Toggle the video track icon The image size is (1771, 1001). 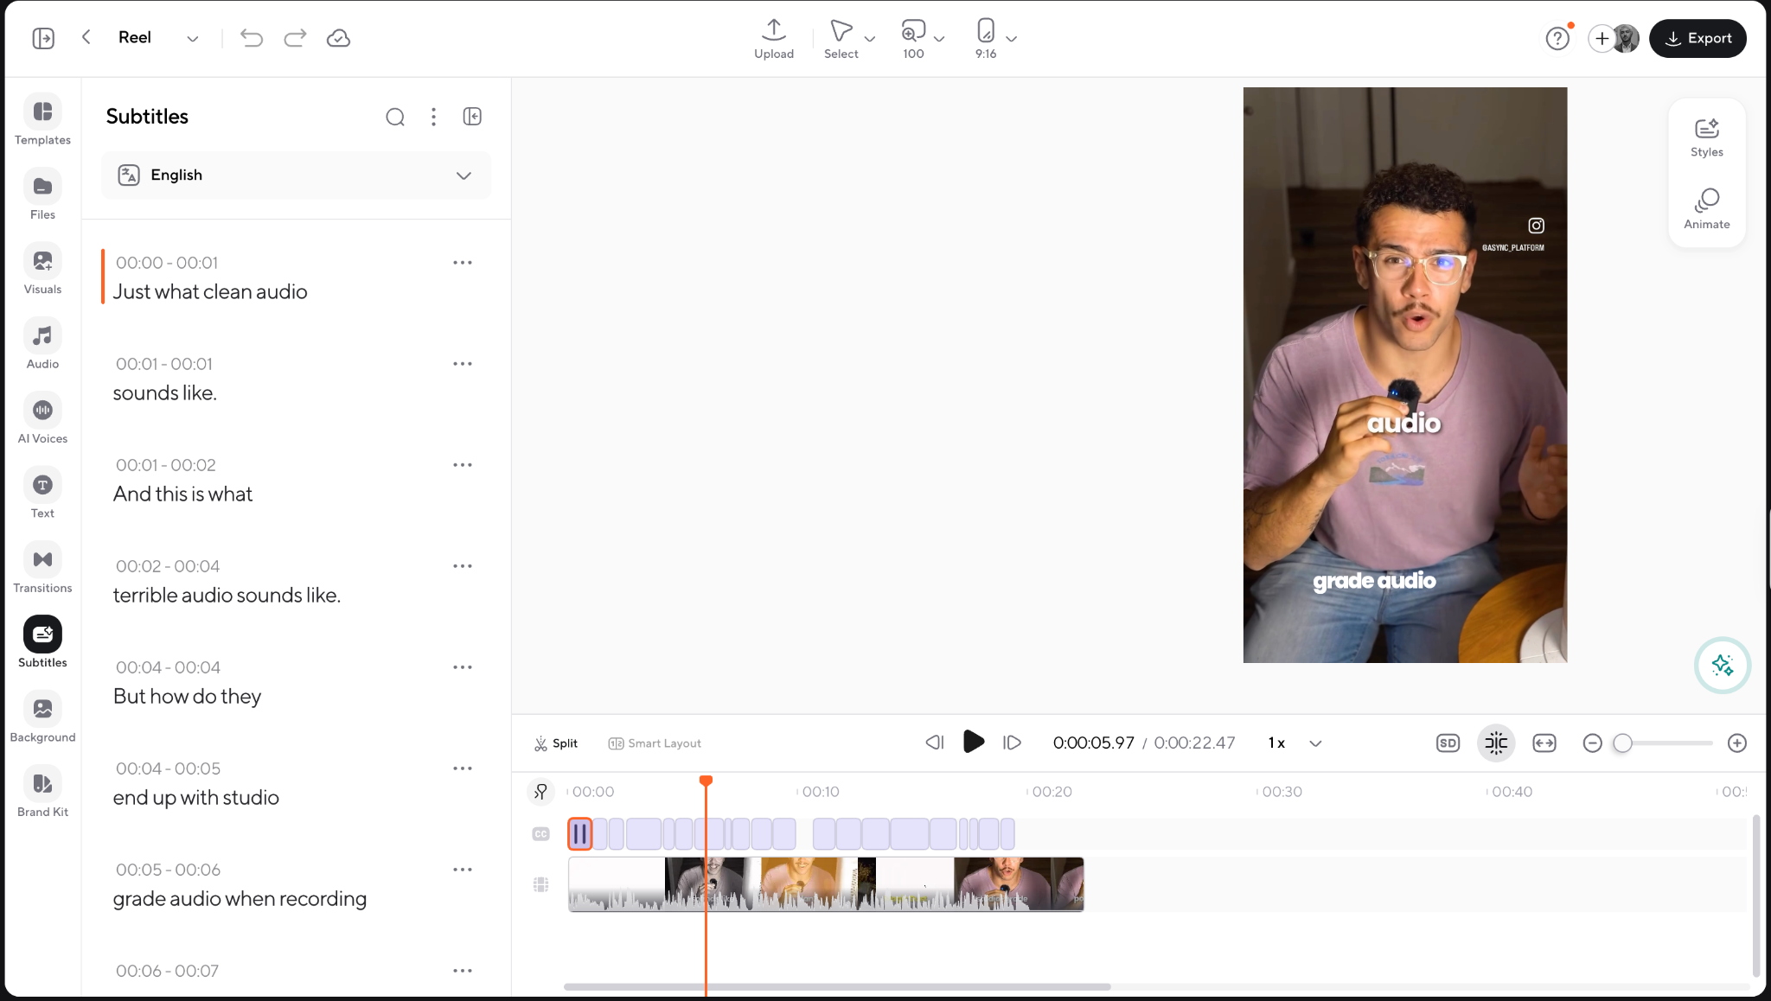tap(540, 884)
